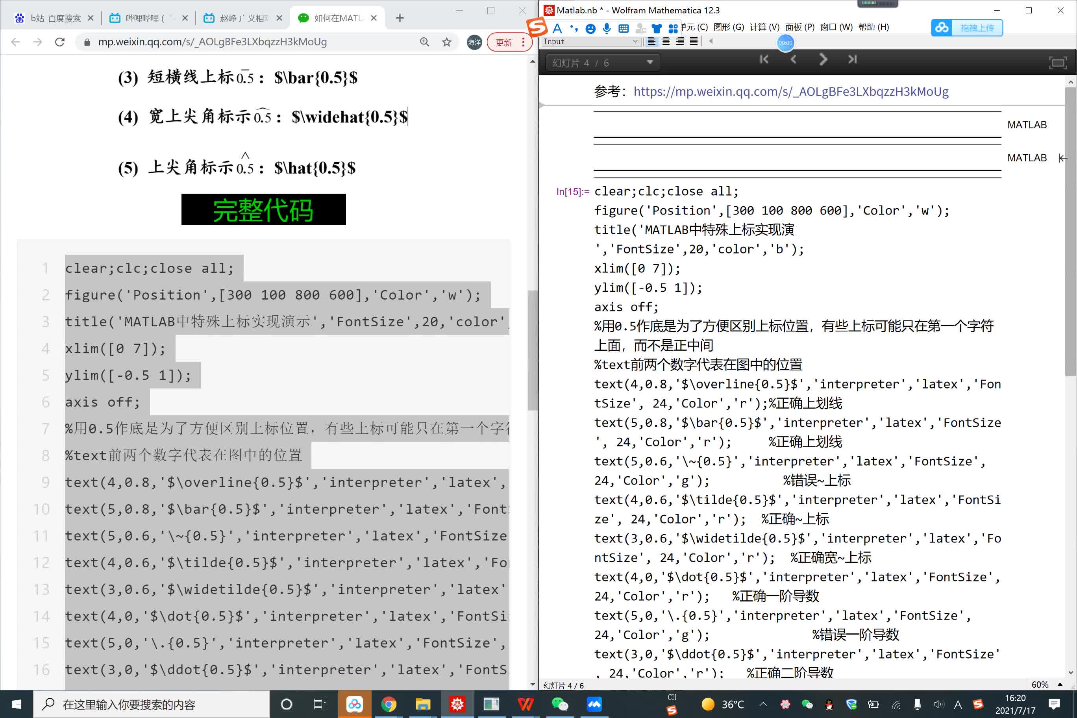
Task: Open the mp.weixin.qq.com reference link in notebook
Action: pos(791,92)
